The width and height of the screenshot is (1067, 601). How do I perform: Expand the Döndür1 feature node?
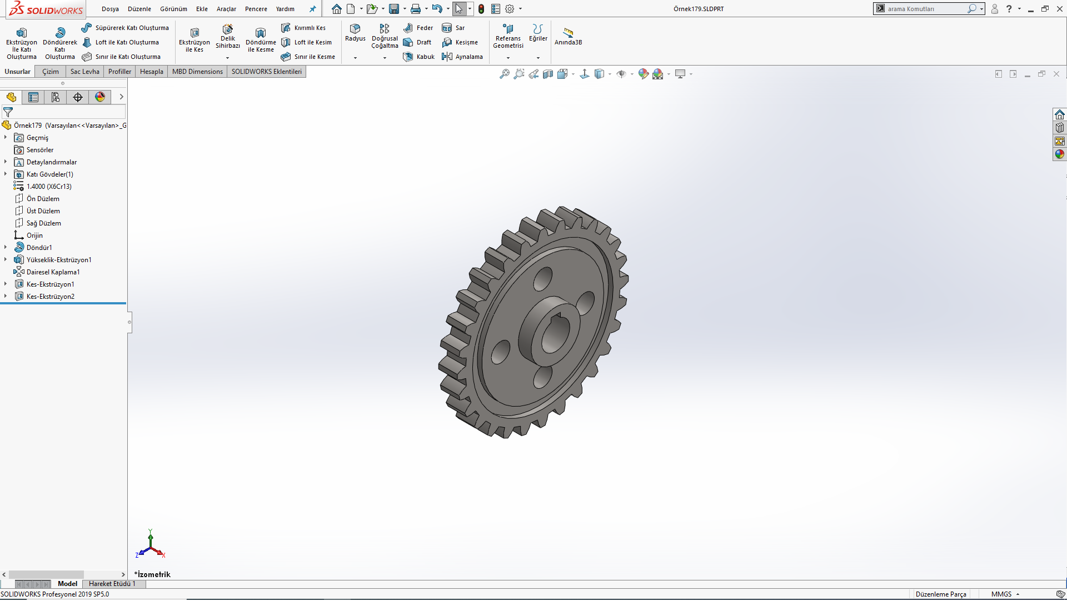click(6, 248)
